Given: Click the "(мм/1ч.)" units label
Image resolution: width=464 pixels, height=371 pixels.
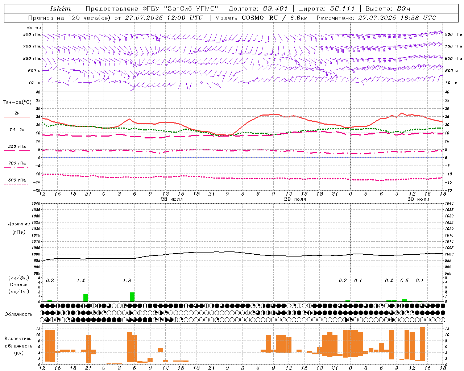Looking at the screenshot, I should click(19, 292).
